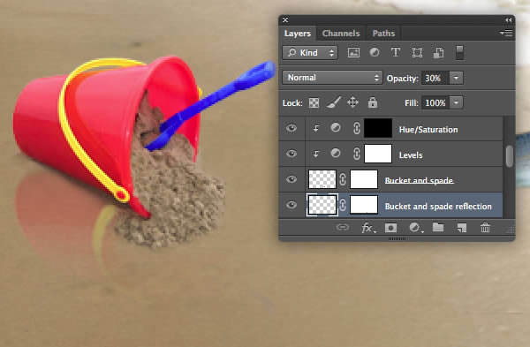Filter for type layers icon

pyautogui.click(x=396, y=52)
